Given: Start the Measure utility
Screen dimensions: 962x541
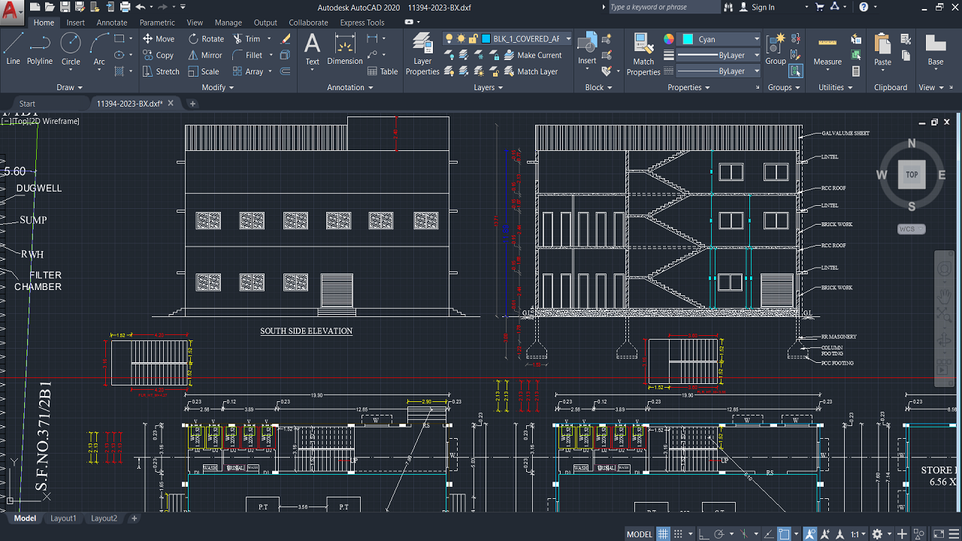Looking at the screenshot, I should pos(827,50).
